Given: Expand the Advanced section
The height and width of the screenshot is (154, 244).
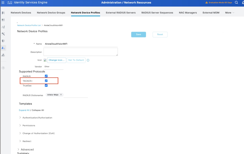Looking at the screenshot, I should (x=18, y=149).
